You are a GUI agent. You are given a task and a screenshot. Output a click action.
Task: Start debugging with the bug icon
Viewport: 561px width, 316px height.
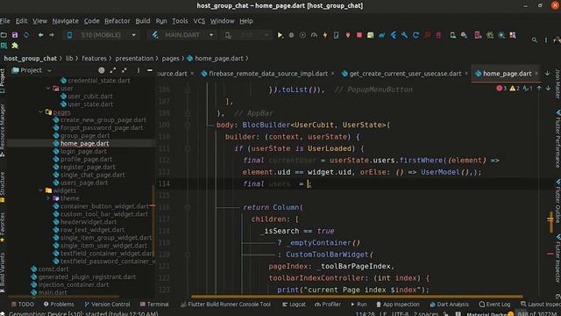[x=291, y=35]
